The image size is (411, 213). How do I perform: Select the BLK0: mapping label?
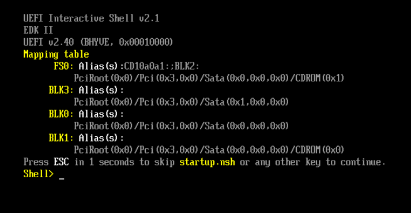(x=62, y=114)
